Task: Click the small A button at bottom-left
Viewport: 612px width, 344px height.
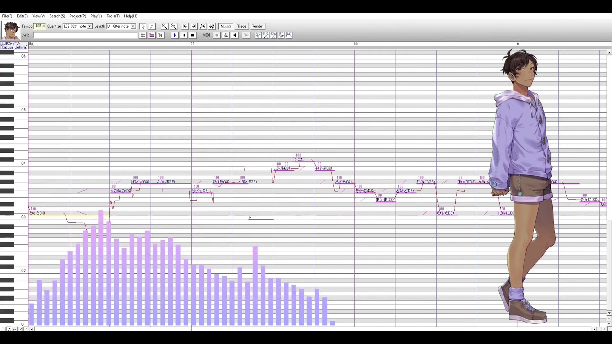Action: point(9,330)
